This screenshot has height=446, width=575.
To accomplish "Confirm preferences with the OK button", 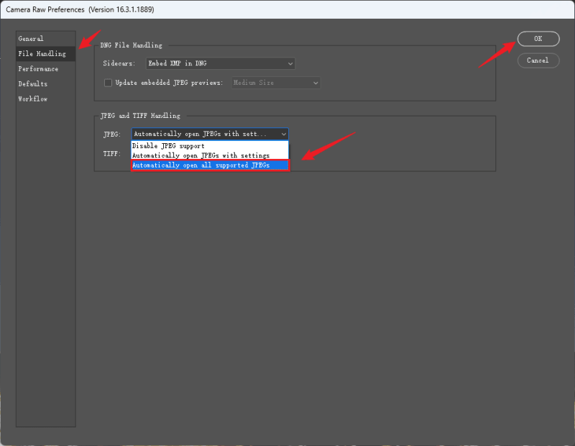I will tap(538, 39).
